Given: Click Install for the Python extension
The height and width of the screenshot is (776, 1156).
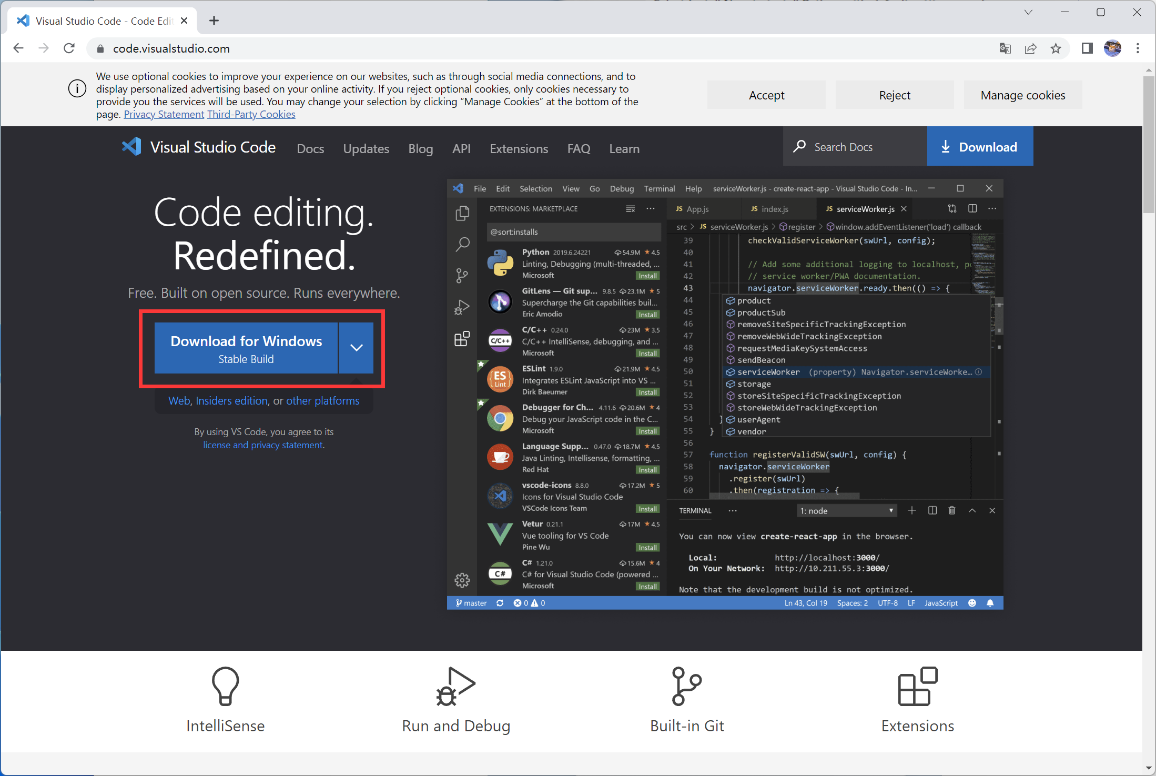Looking at the screenshot, I should click(x=647, y=276).
